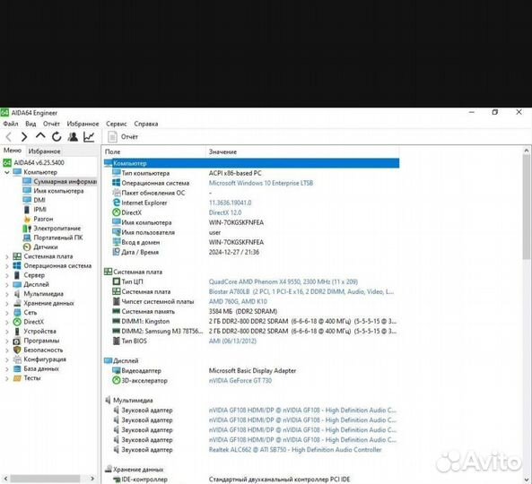
Task: Open the nVIDIA GeForce GT 730 link
Action: (240, 381)
